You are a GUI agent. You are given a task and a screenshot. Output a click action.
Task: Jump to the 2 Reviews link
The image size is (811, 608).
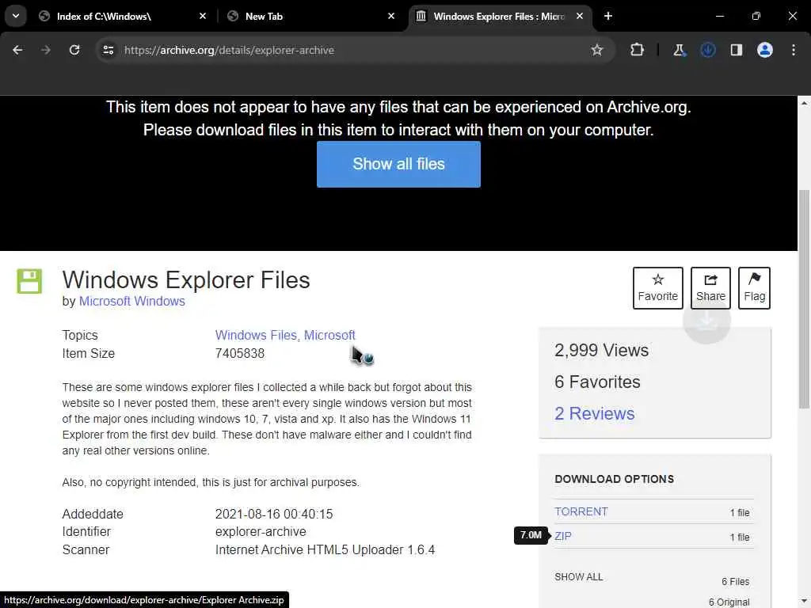click(594, 413)
